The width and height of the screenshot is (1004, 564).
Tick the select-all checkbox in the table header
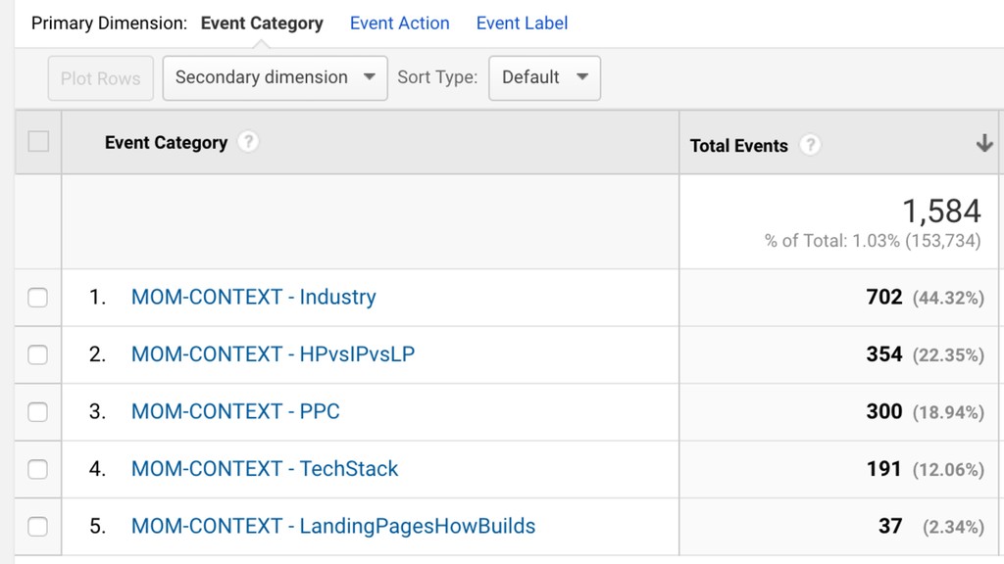[38, 141]
